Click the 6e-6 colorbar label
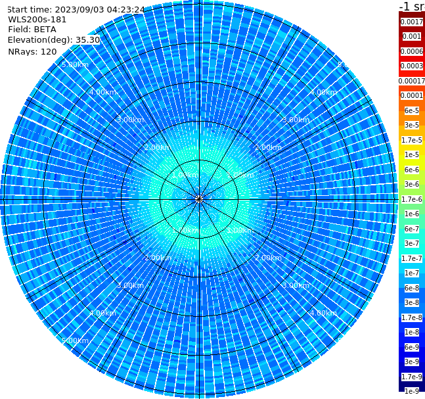The height and width of the screenshot is (399, 425). (x=412, y=170)
